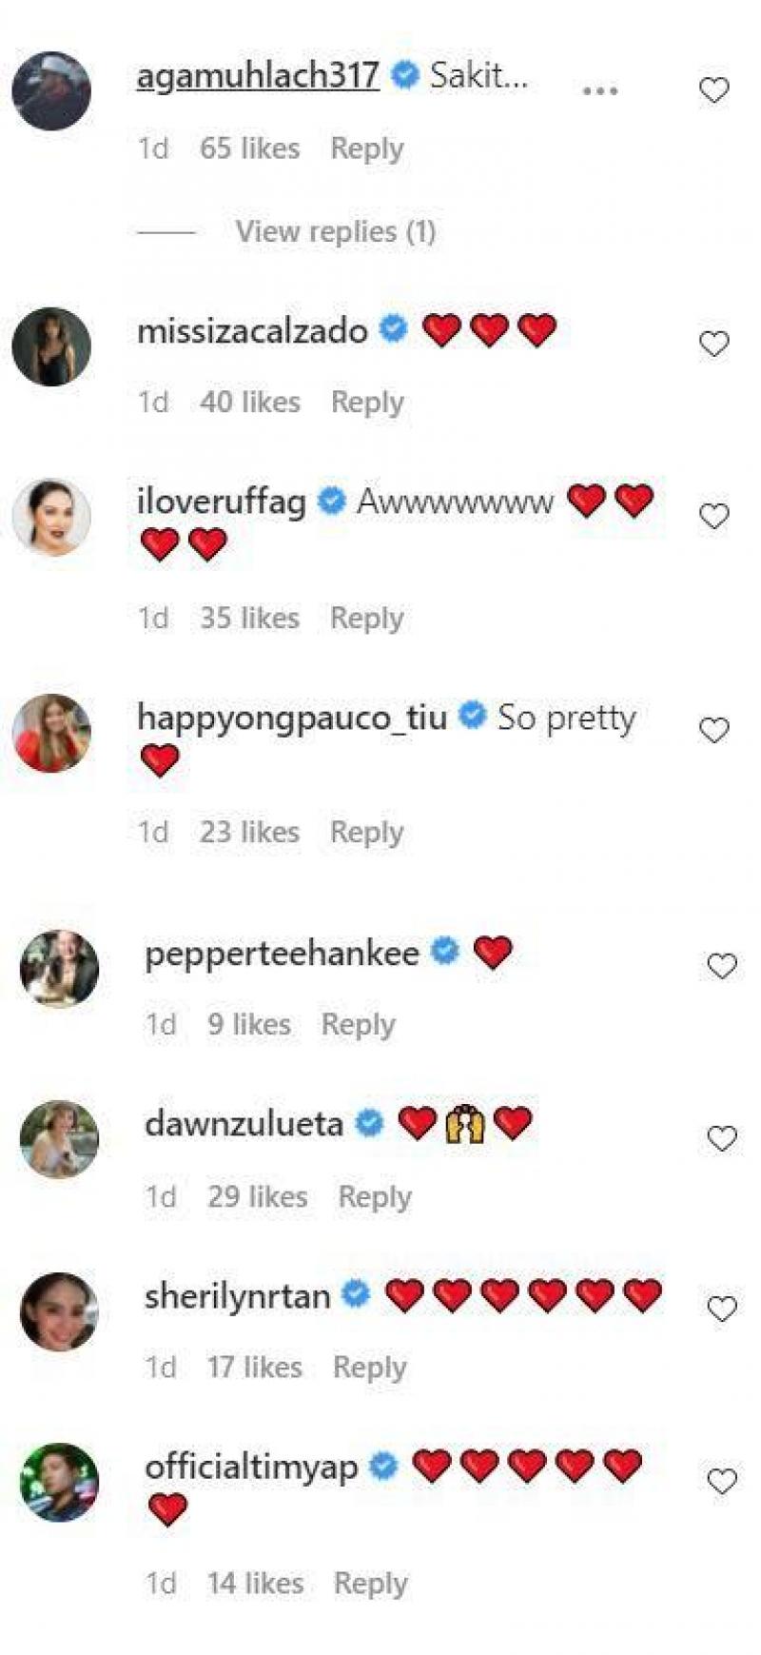Expand View replies (1) thread

[335, 231]
